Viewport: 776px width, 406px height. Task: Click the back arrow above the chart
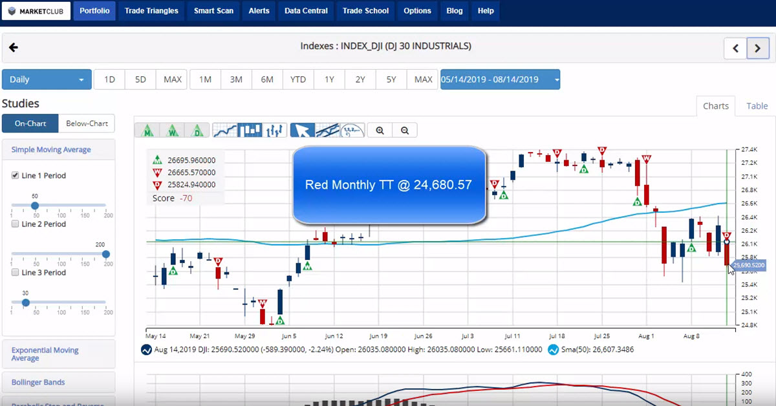click(x=14, y=47)
